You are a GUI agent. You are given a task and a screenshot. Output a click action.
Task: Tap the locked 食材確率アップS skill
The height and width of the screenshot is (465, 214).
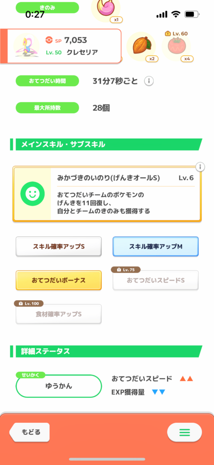tap(58, 314)
